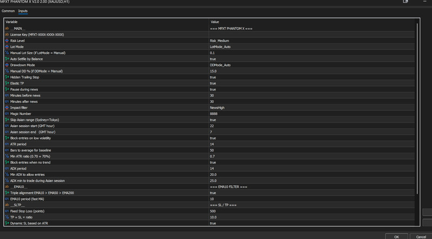Select the '=== MFXT PHANTOM X ===' value cell
Viewport: 432px width, 239px height.
312,29
